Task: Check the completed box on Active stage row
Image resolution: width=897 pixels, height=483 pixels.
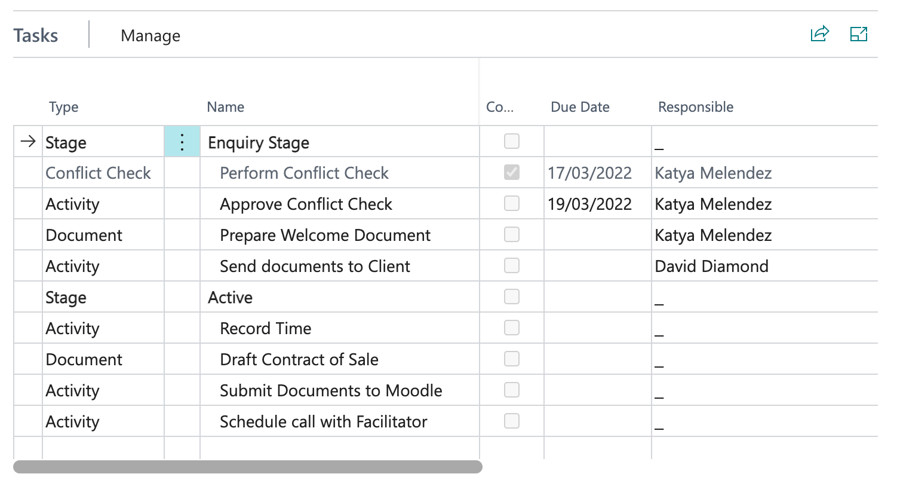Action: 512,297
